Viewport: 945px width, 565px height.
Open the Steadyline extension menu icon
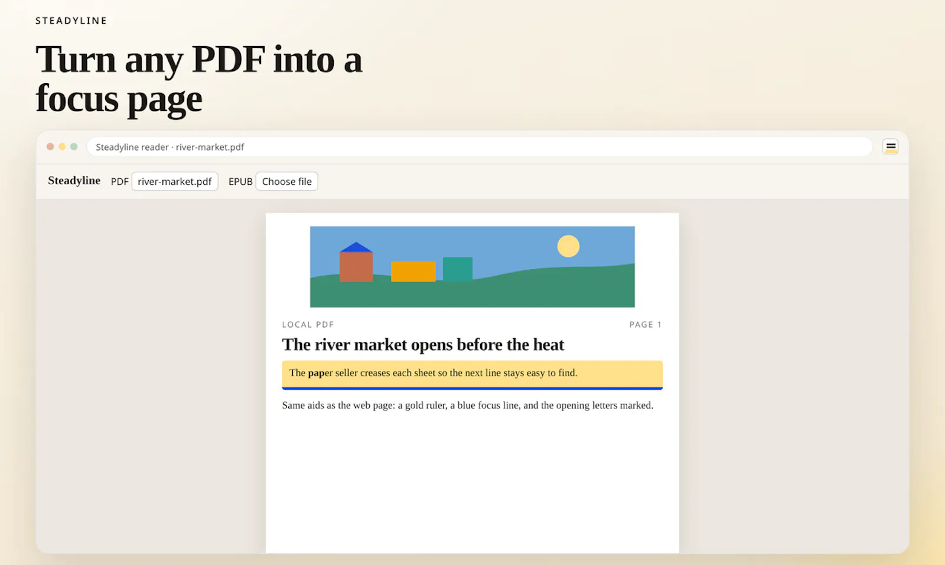point(891,146)
